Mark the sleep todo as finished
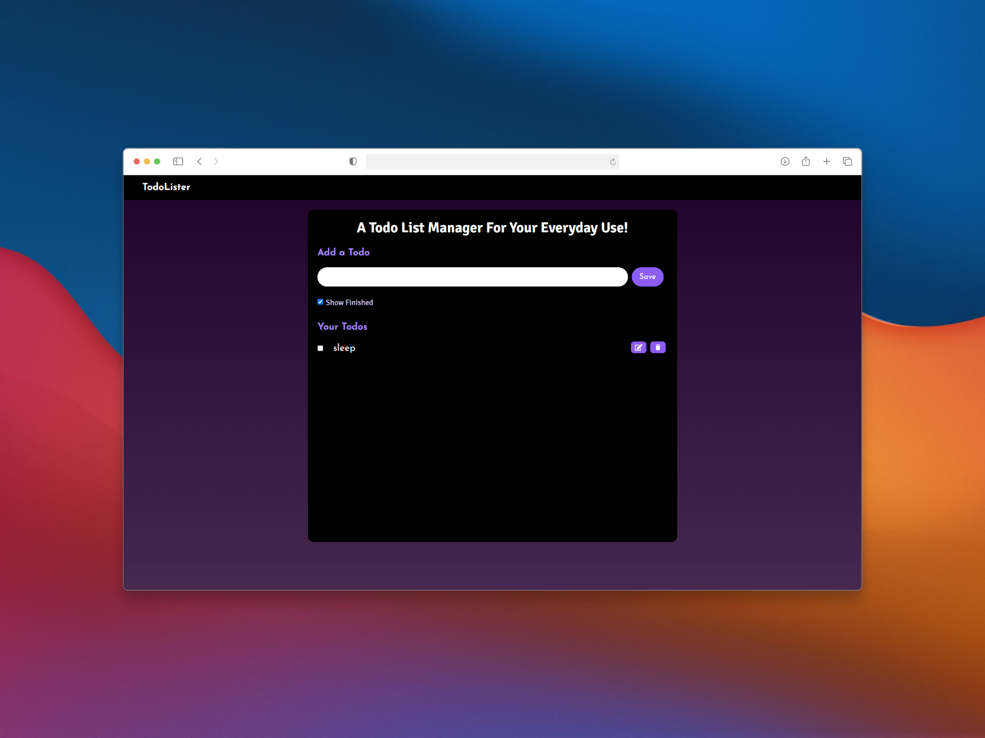Screen dimensions: 985x738 point(320,348)
